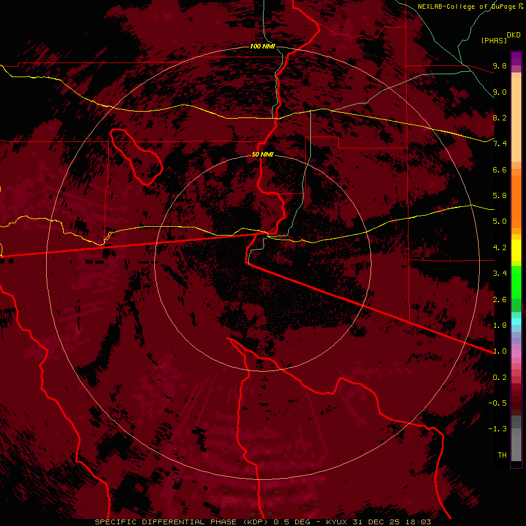Click the 9.8 scale value
526x526 pixels.
500,65
